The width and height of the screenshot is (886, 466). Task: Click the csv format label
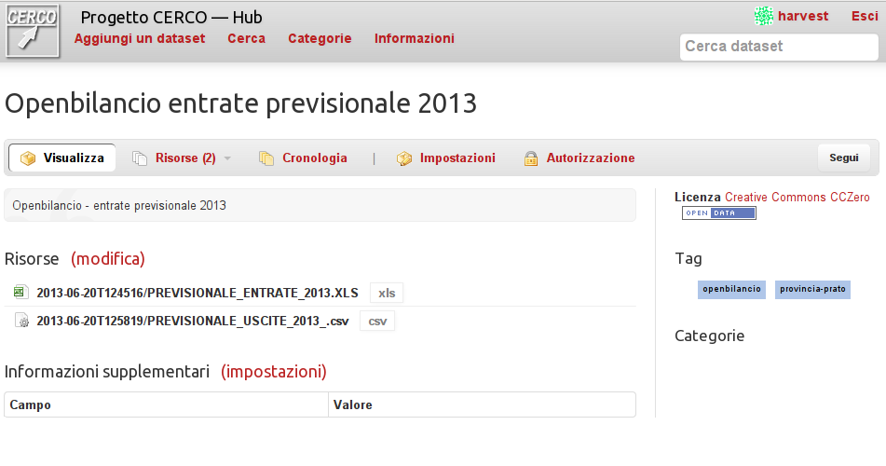click(377, 322)
